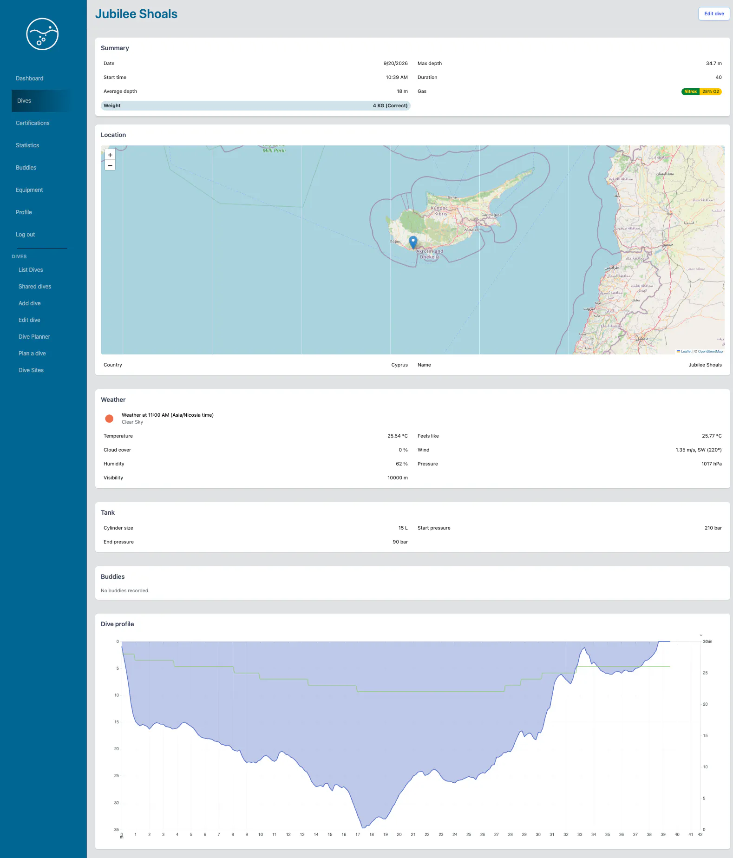The width and height of the screenshot is (733, 858).
Task: Click the pressure value 1017 hPa
Action: [712, 464]
